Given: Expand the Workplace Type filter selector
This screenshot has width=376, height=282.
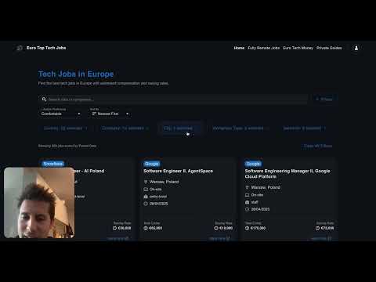Looking at the screenshot, I should [240, 128].
